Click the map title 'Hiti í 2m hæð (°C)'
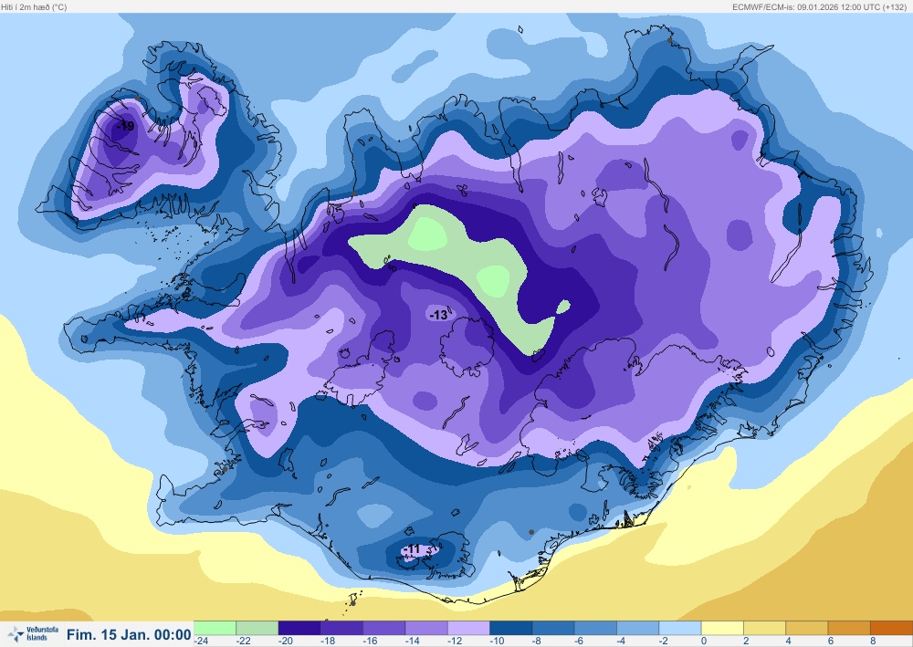This screenshot has width=913, height=647. point(34,7)
